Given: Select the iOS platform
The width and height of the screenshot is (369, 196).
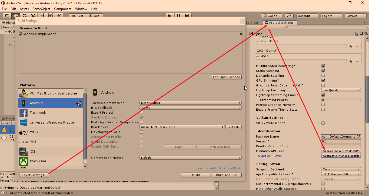Looking at the screenshot, I should click(51, 152).
